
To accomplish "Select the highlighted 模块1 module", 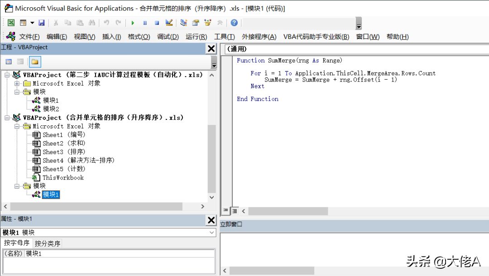I will click(x=51, y=195).
